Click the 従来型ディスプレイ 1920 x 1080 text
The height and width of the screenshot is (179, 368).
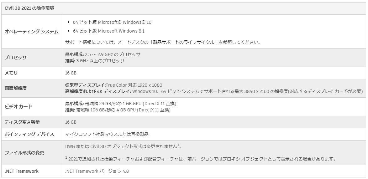[x=113, y=85]
